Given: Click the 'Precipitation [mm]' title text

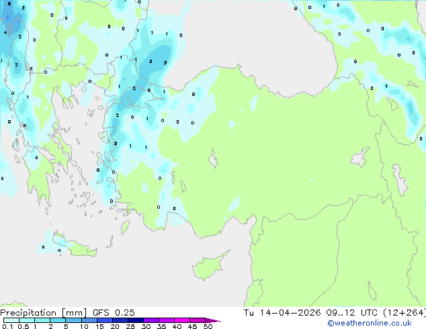Looking at the screenshot, I should [44, 313].
